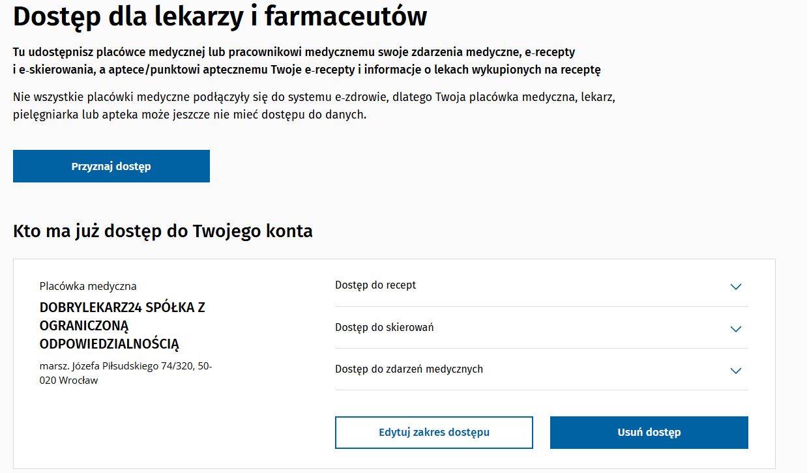Click the '020 Wrocław' address line
The height and width of the screenshot is (473, 807).
[x=68, y=380]
